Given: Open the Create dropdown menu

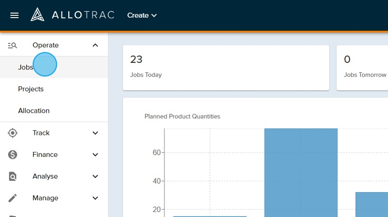Looking at the screenshot, I should point(142,15).
